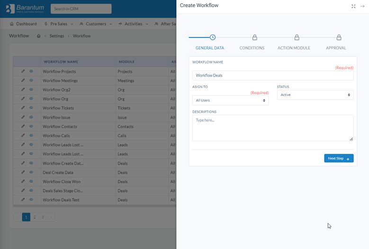This screenshot has height=249, width=369.
Task: Click the eye view icon for Workflow Meetings
Action: (31, 80)
